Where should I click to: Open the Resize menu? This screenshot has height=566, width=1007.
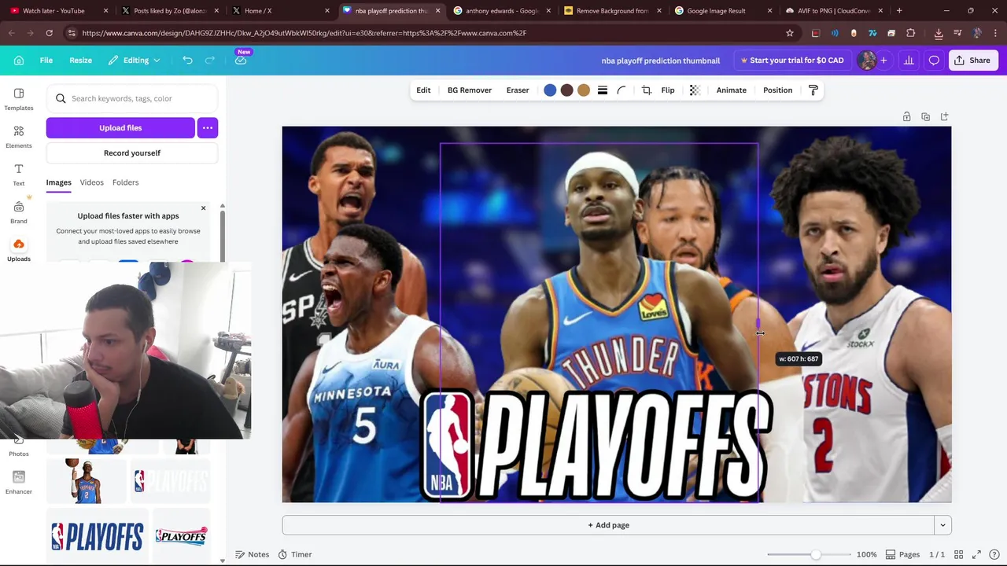(80, 61)
